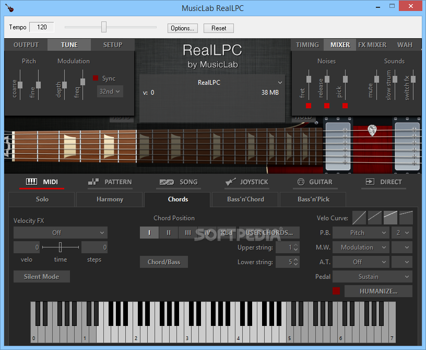The height and width of the screenshot is (350, 426).
Task: Click the neck pickup on guitar body
Action: [x=338, y=146]
